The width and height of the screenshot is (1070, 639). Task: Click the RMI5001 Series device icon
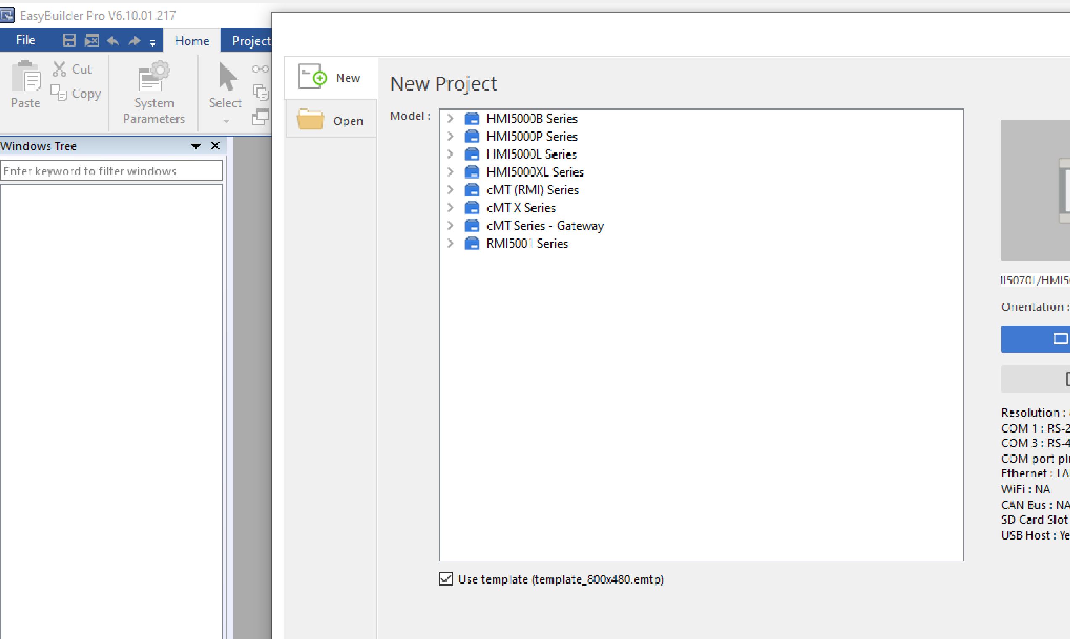[x=472, y=244]
